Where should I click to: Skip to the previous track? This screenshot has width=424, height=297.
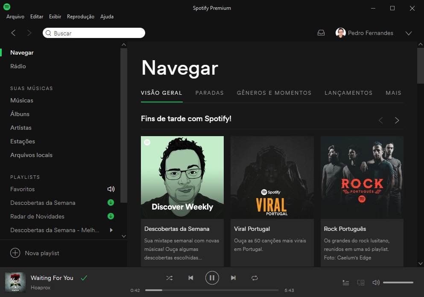coord(190,278)
